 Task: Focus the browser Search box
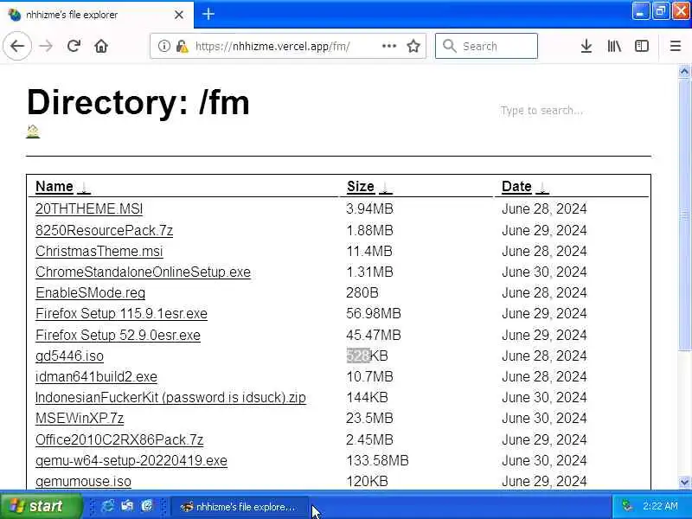point(486,46)
